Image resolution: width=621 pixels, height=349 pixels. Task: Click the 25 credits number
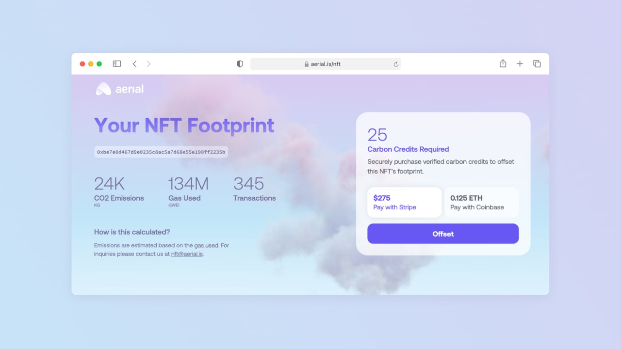click(x=377, y=134)
